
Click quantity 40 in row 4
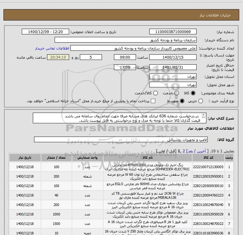click(56, 195)
